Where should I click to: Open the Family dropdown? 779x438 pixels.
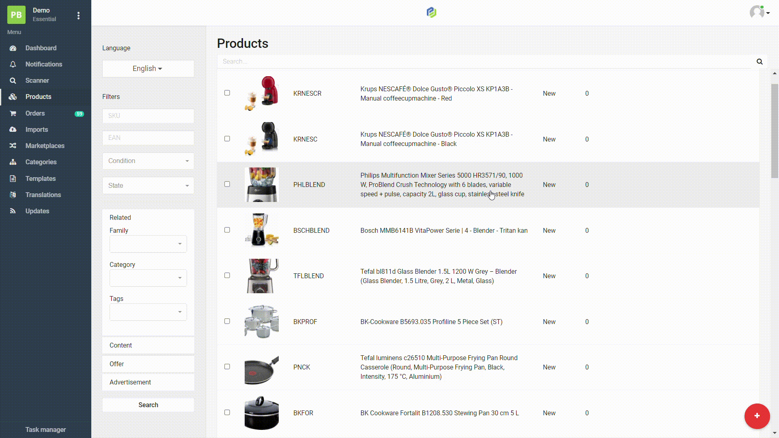coord(148,244)
